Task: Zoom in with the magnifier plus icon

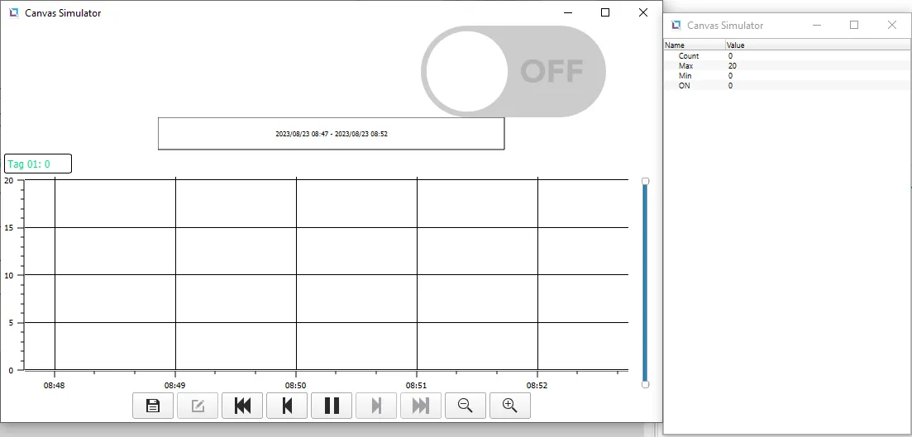Action: coord(510,406)
